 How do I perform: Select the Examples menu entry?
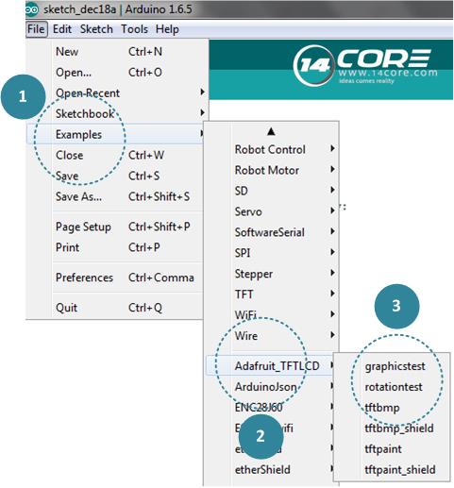pos(116,134)
